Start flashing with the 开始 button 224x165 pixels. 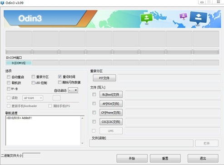pyautogui.click(x=132, y=159)
